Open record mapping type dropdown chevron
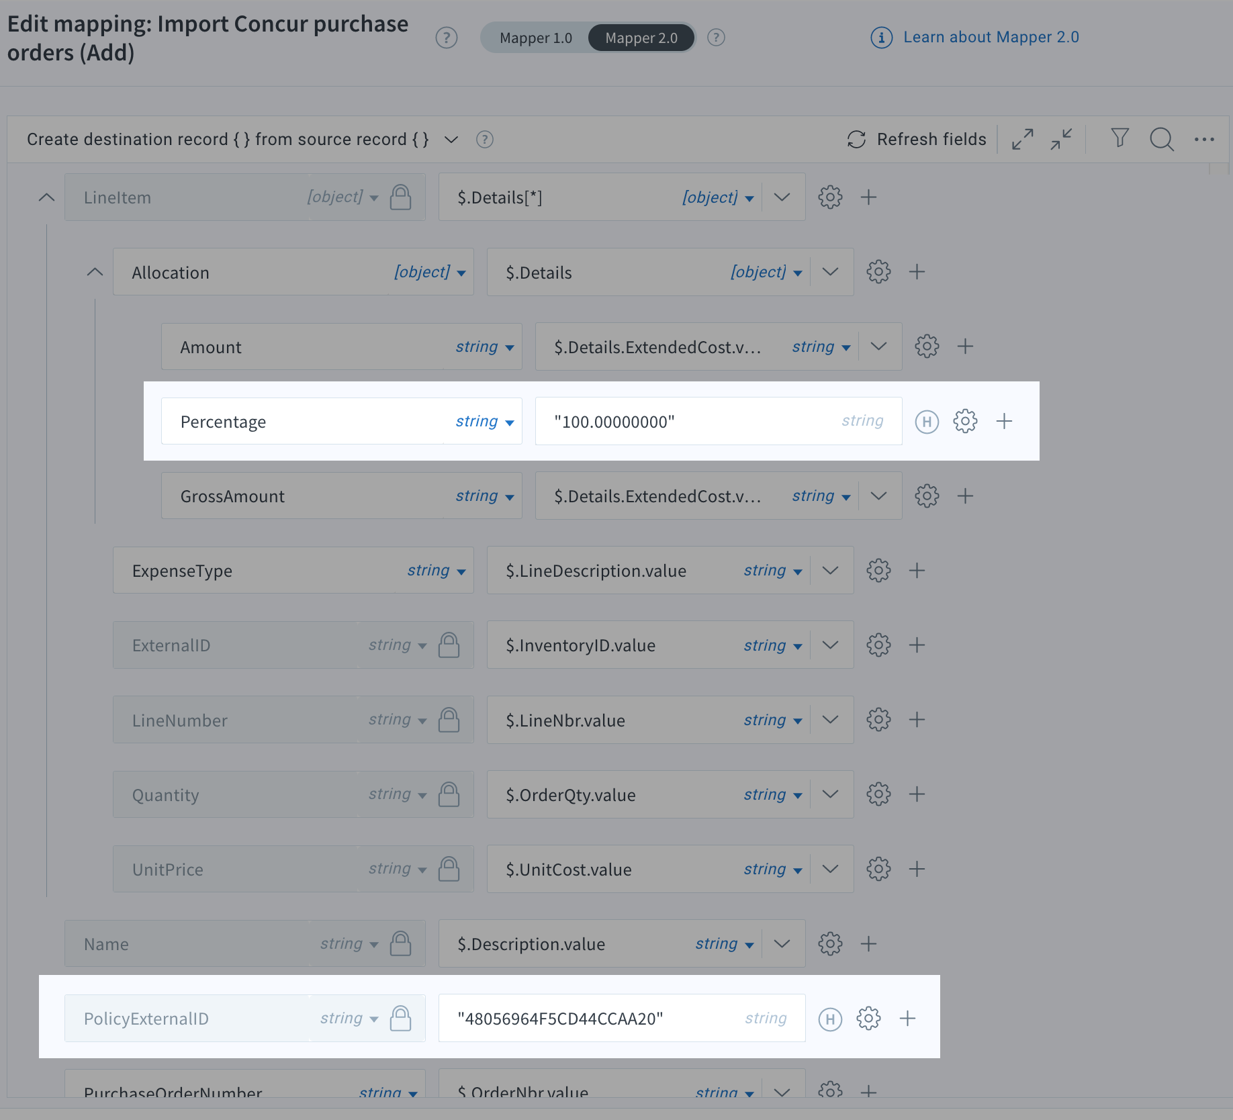 click(x=451, y=139)
